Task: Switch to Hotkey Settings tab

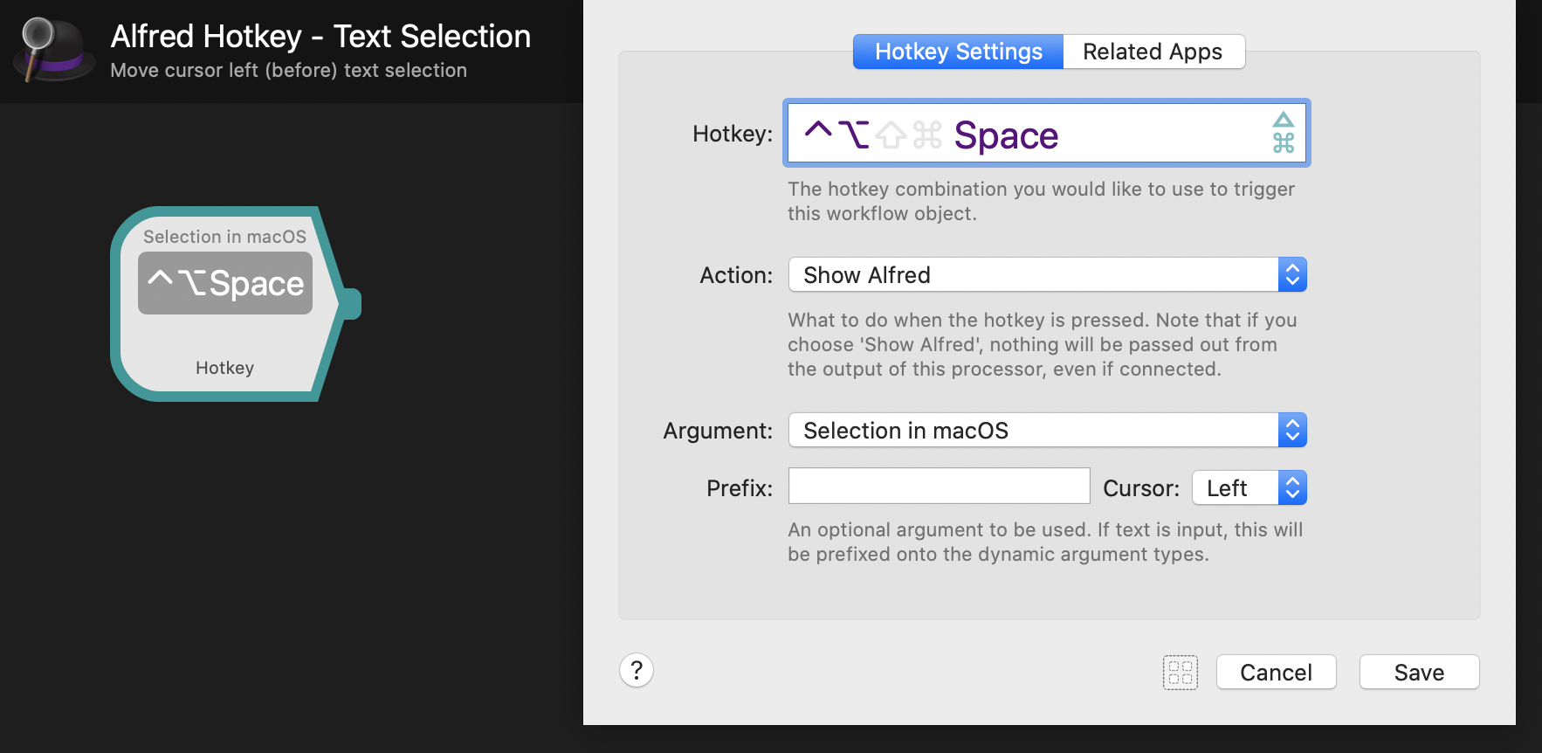Action: (958, 52)
